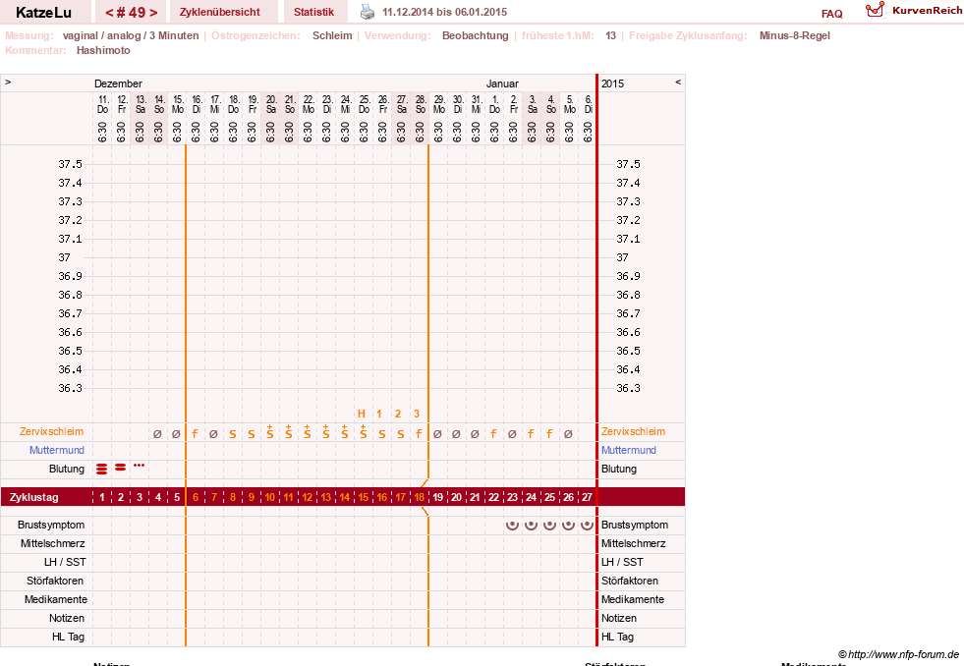Click the 37.5 temperature label on left axis
This screenshot has width=964, height=666.
click(x=70, y=164)
